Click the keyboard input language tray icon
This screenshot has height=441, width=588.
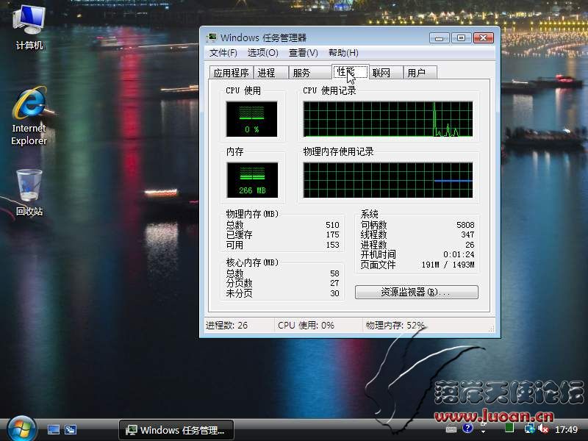[451, 429]
